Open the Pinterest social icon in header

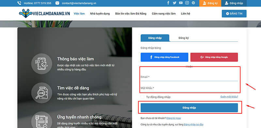pos(193,3)
